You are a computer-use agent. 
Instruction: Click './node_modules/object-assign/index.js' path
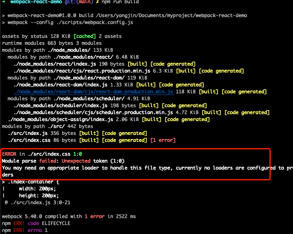point(61,119)
